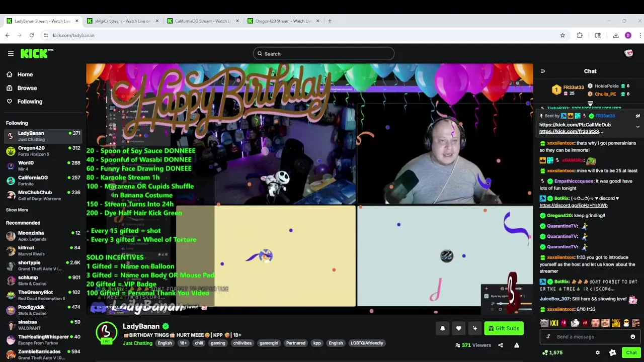Click the gaming tag
Image resolution: width=644 pixels, height=362 pixels.
(218, 343)
